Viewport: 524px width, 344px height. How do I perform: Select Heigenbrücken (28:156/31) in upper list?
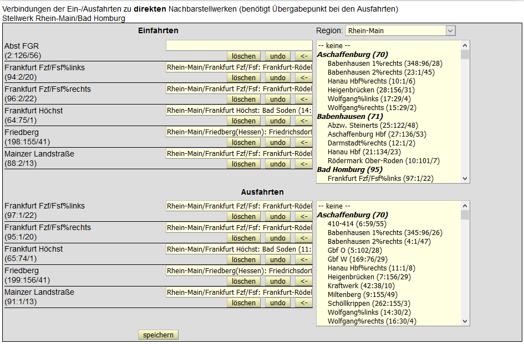tap(370, 90)
